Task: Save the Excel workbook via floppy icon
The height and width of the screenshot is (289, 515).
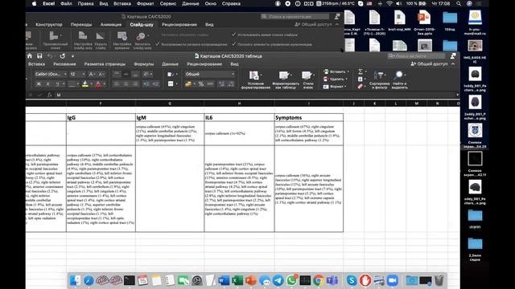Action: [x=39, y=56]
